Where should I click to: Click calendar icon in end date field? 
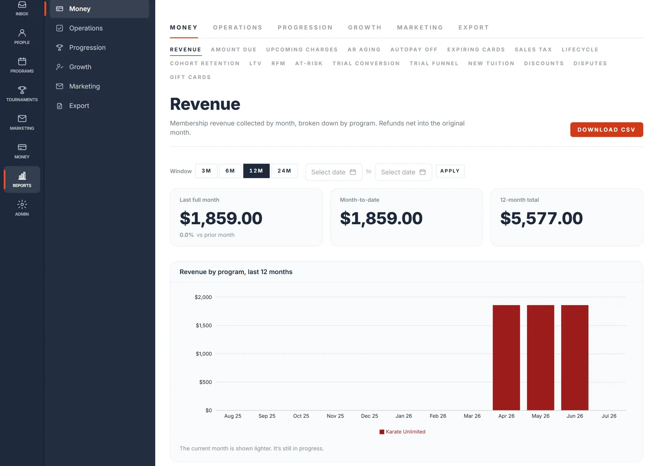click(x=423, y=172)
